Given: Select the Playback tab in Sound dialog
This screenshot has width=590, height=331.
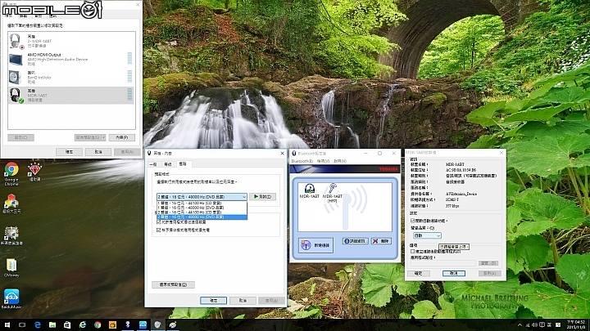Looking at the screenshot, I should [9, 16].
